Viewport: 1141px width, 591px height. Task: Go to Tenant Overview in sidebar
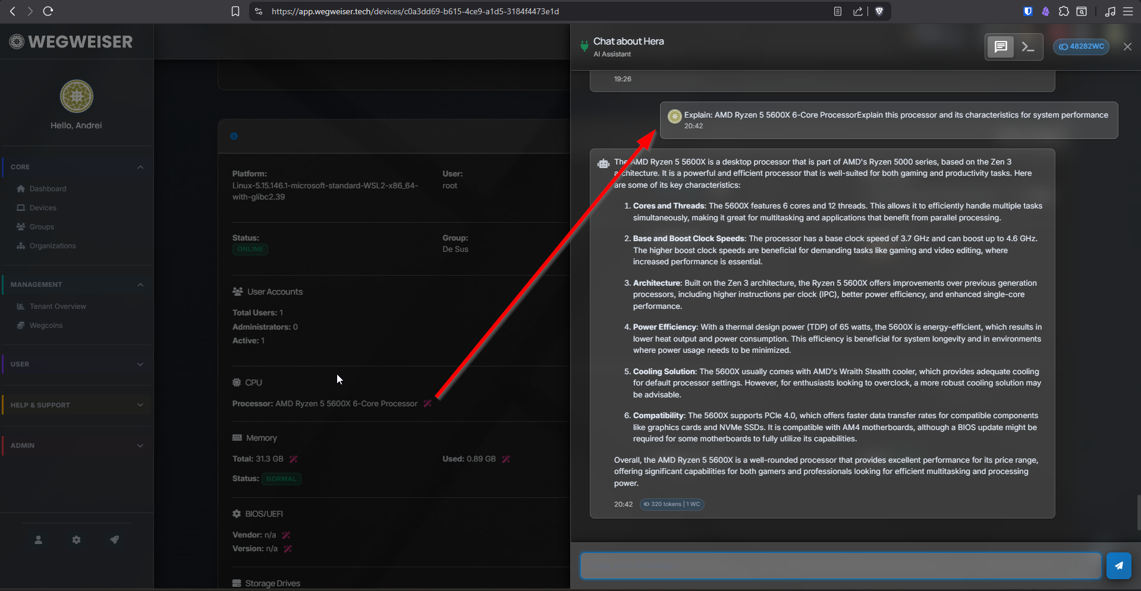[58, 306]
